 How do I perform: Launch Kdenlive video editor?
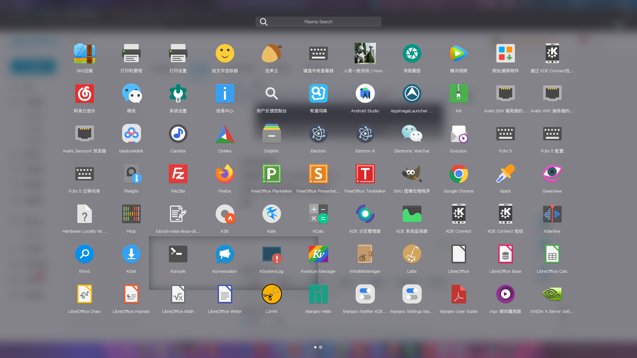coord(552,214)
